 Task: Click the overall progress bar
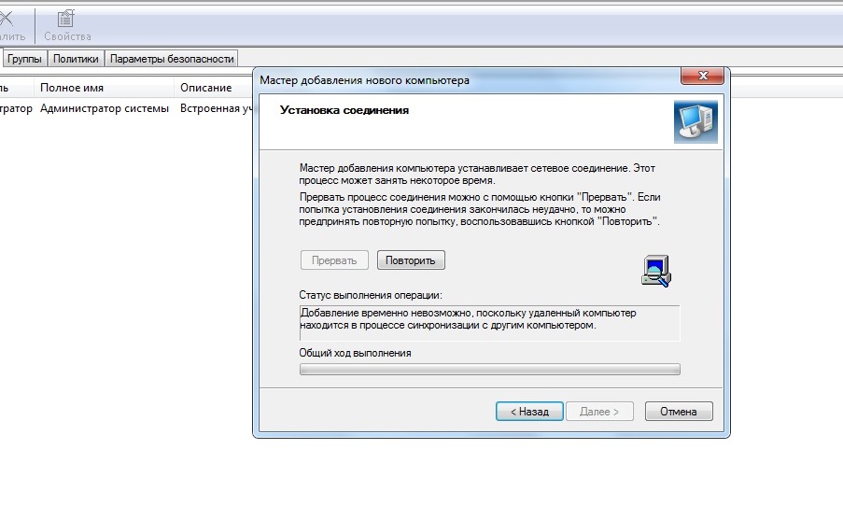click(489, 369)
